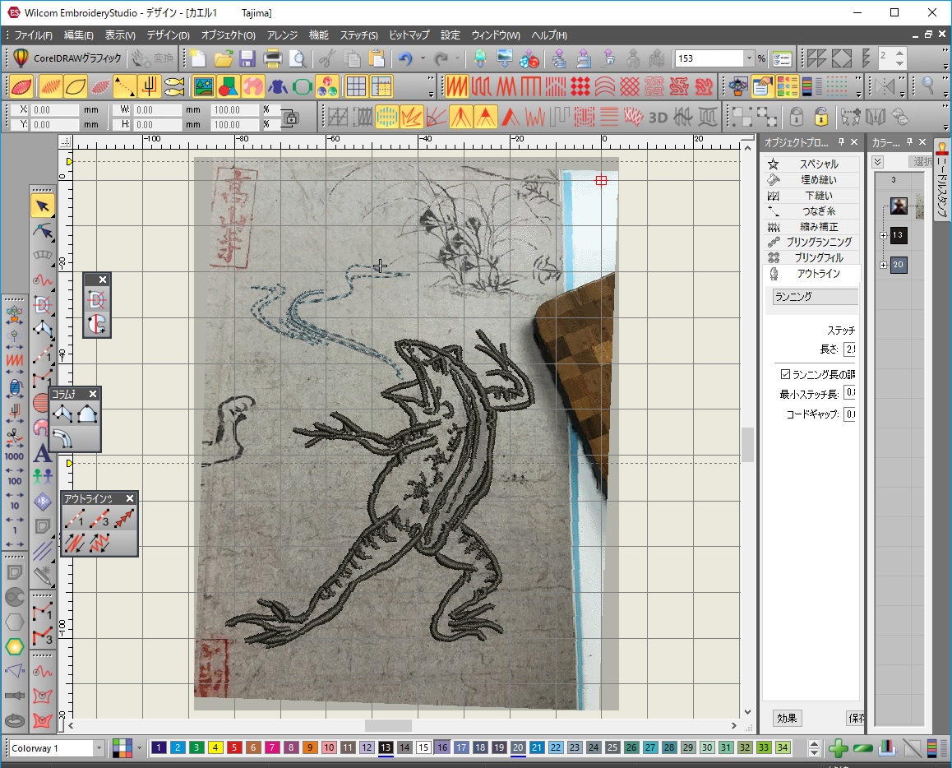
Task: Click the CorelDRAWグラフィック mode button
Action: pyautogui.click(x=67, y=58)
